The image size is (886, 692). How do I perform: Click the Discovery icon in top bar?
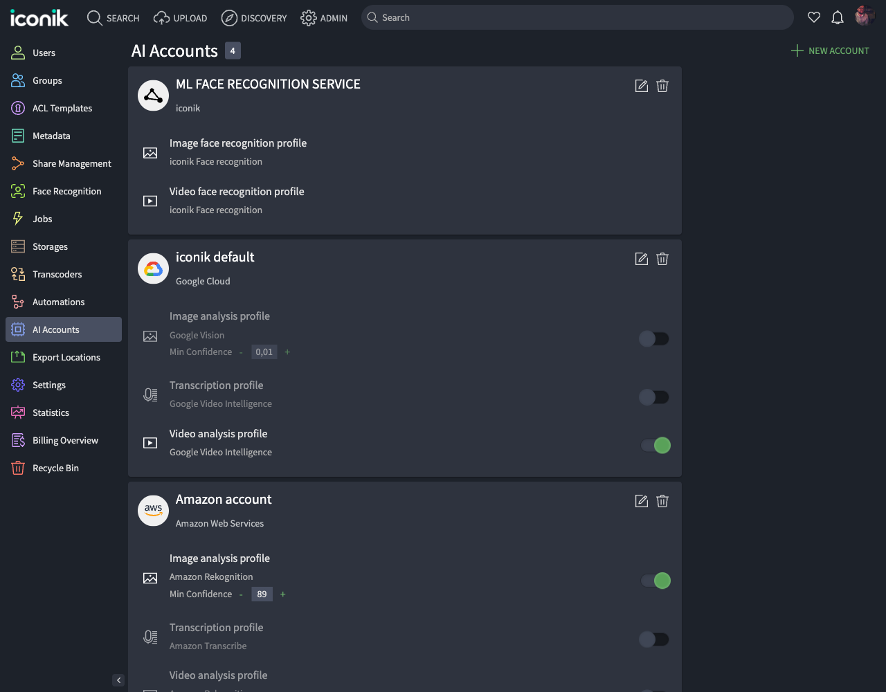pyautogui.click(x=254, y=18)
